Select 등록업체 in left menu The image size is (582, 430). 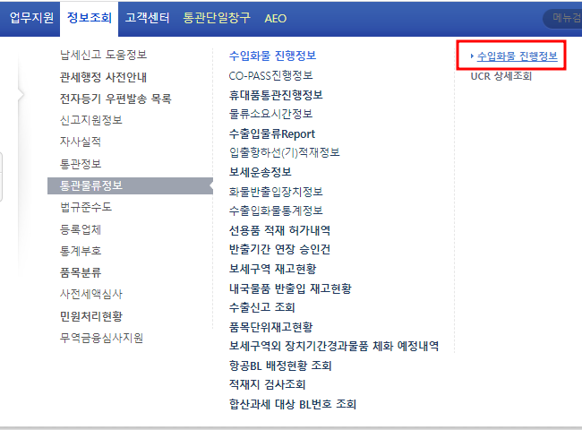coord(81,229)
